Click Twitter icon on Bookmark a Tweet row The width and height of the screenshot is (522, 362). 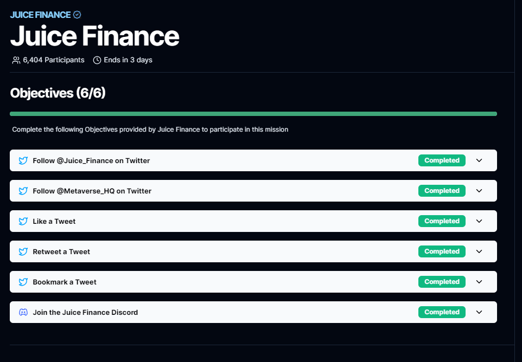click(x=23, y=282)
